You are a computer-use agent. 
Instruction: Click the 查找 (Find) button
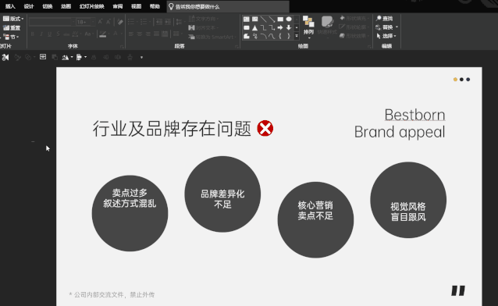coord(384,19)
